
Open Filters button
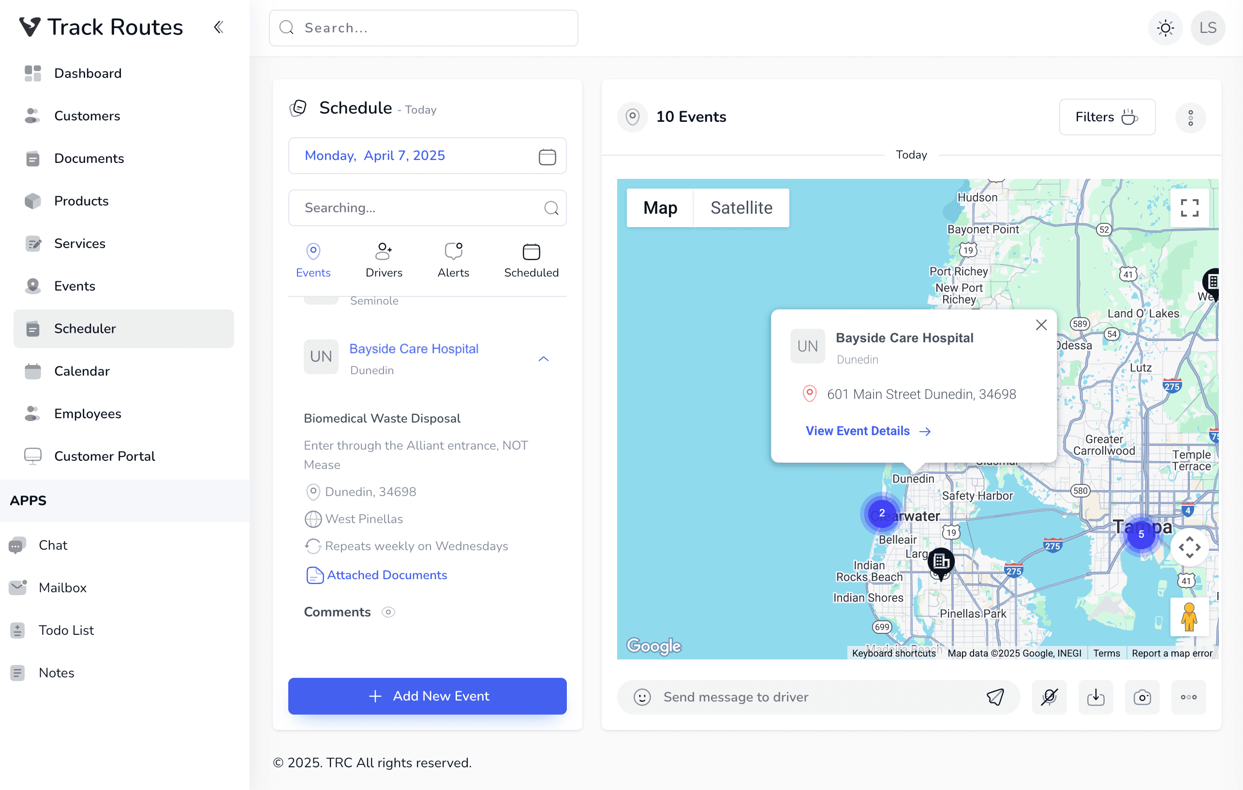(x=1107, y=117)
